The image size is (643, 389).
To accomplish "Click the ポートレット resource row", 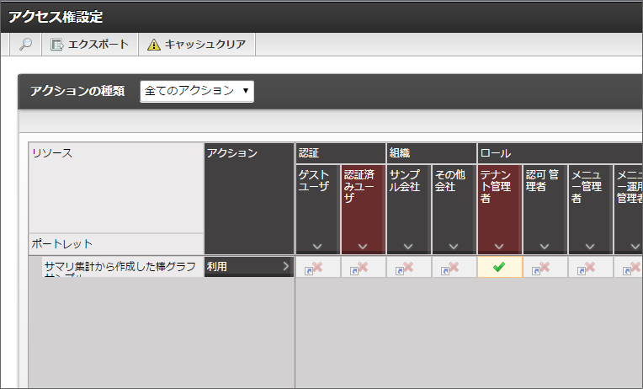I will point(115,244).
